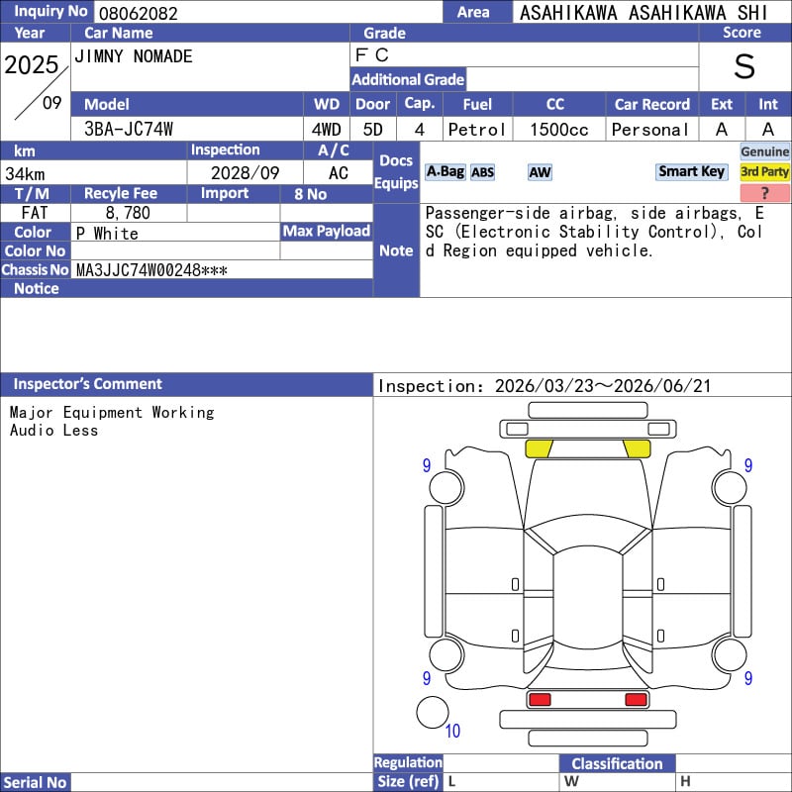
Task: Click the Docs Equips header cell
Action: pyautogui.click(x=396, y=172)
